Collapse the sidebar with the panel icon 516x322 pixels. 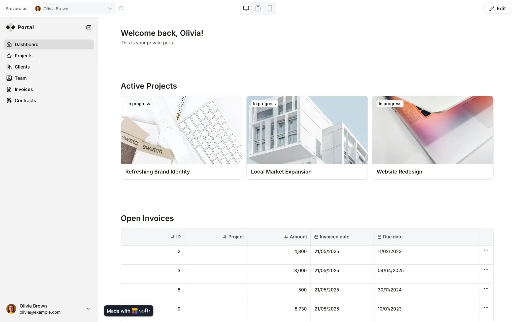[89, 27]
